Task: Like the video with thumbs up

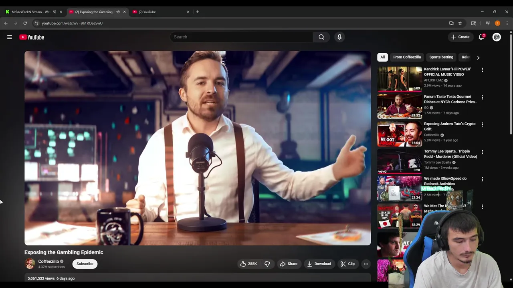Action: pyautogui.click(x=248, y=264)
